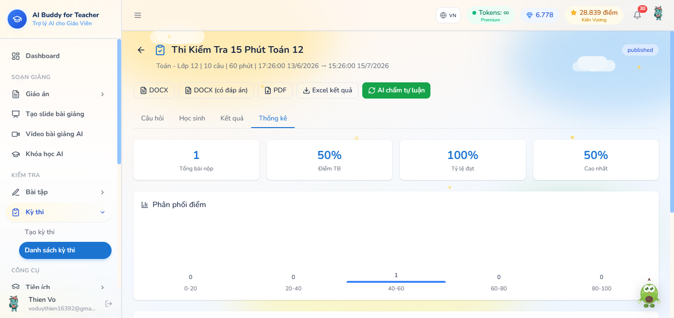
Task: Open notifications bell with 30 badge
Action: (x=637, y=15)
